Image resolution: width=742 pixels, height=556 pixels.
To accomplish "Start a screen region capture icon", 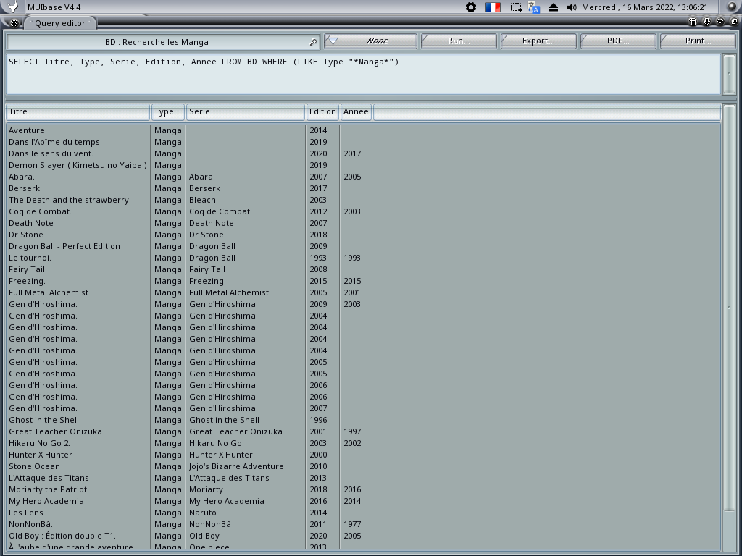I will [516, 7].
